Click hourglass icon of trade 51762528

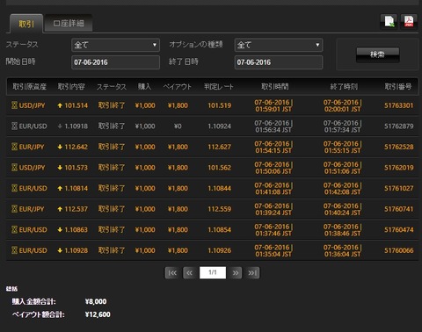14,147
